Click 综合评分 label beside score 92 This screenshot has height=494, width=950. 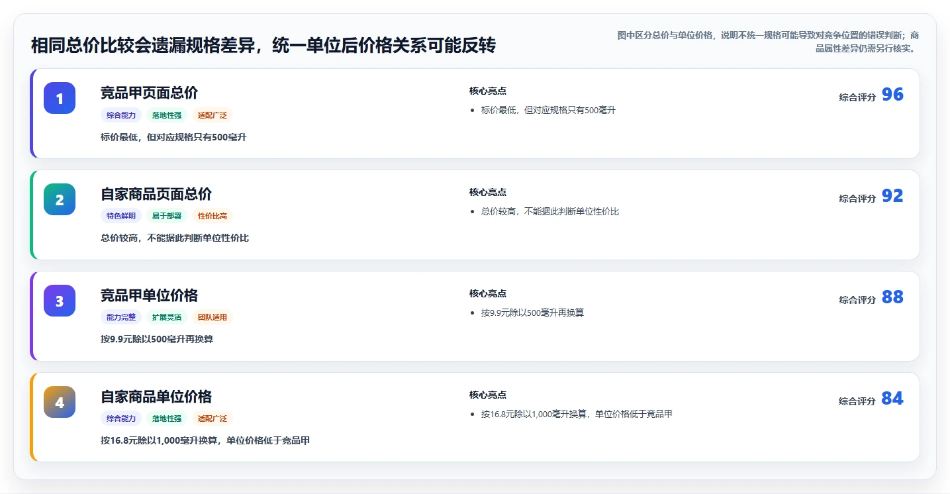click(857, 199)
